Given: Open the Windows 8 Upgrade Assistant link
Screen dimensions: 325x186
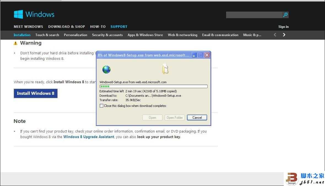Looking at the screenshot, I should pos(89,137).
